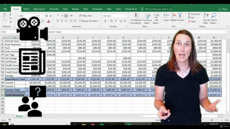Image resolution: width=230 pixels, height=129 pixels.
Task: Open the font name Calibri dropdown
Action: pyautogui.click(x=36, y=16)
